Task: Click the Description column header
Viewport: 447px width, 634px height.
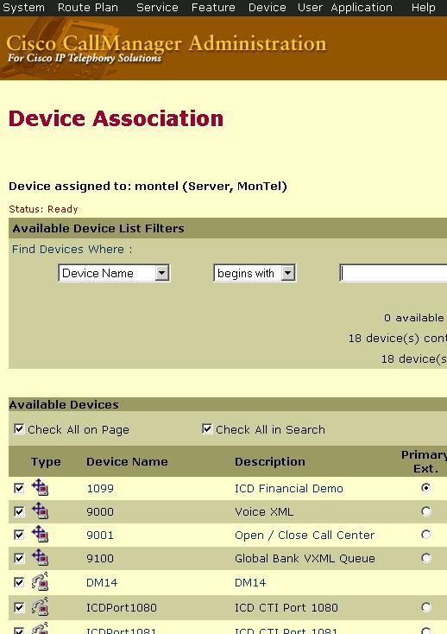Action: 270,462
